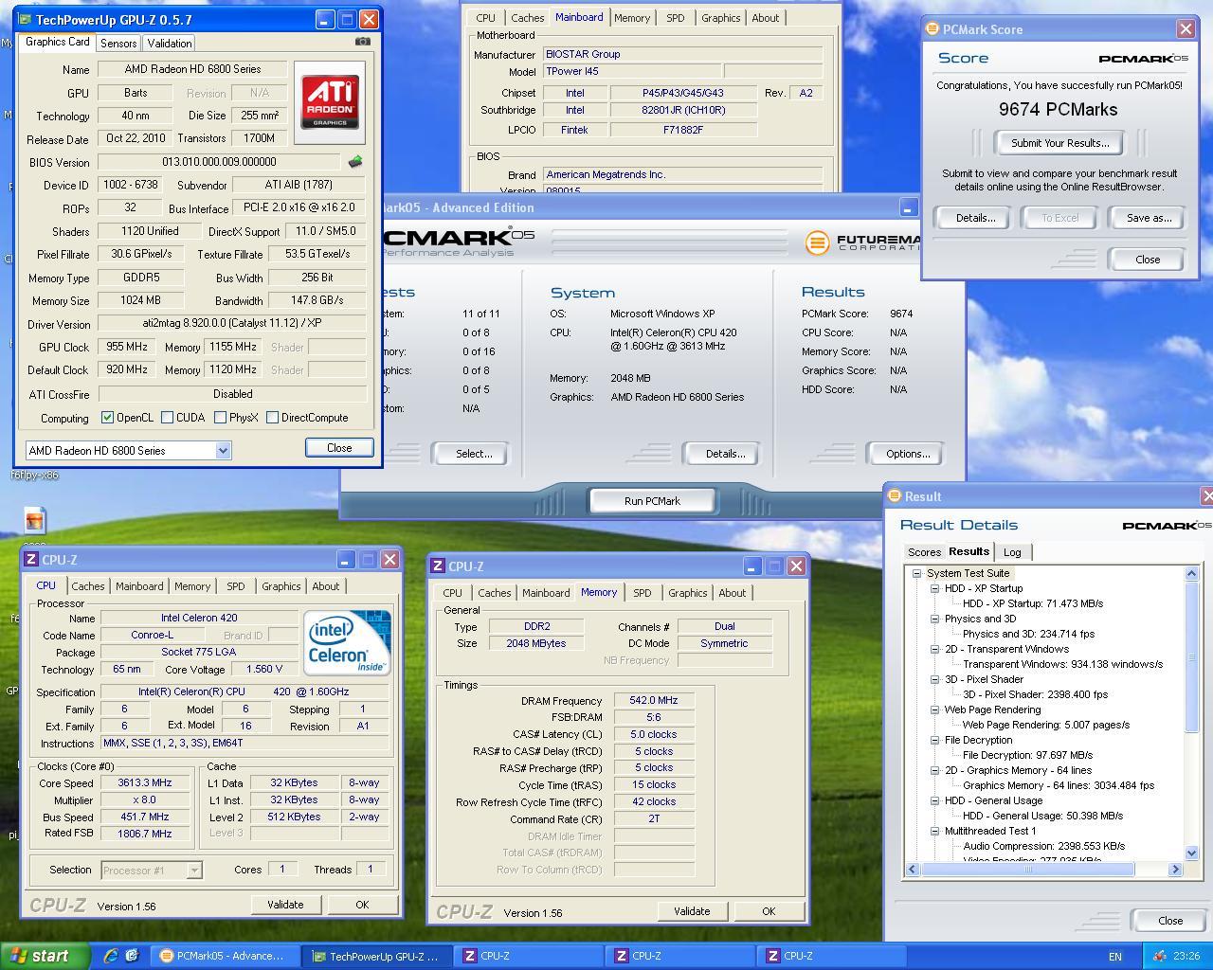Collapse the Multithreaded Test 1 node
This screenshot has height=970, width=1213.
tap(934, 831)
